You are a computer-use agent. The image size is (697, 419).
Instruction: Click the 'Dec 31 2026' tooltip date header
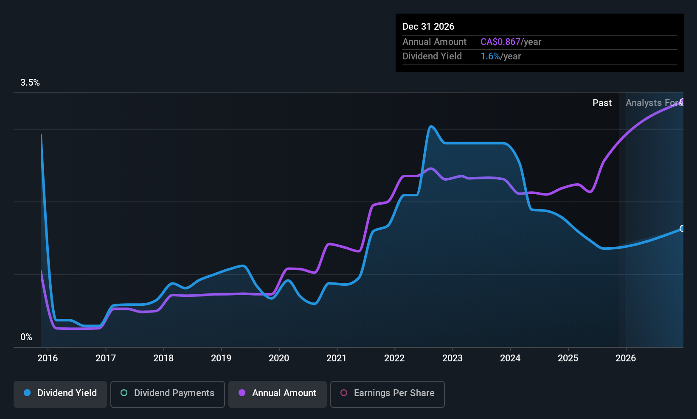428,27
